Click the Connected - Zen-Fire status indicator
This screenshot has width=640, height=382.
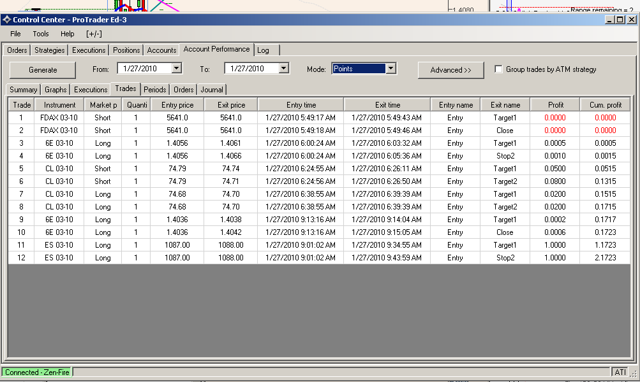point(37,372)
